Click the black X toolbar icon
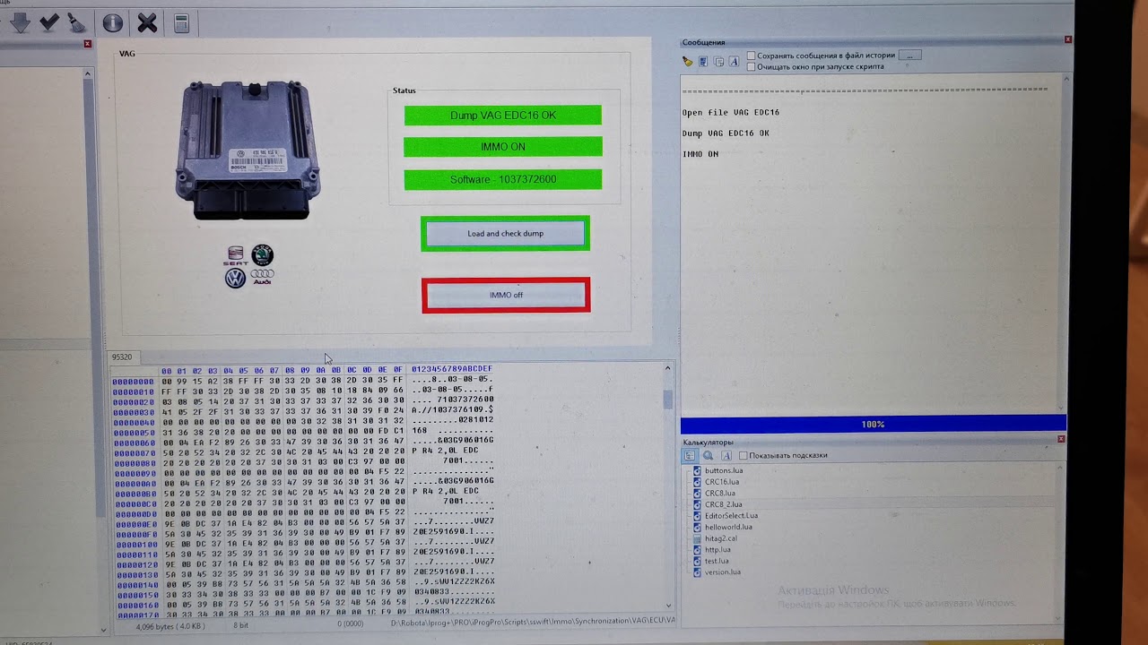Screen dimensions: 1148x645 [147, 23]
